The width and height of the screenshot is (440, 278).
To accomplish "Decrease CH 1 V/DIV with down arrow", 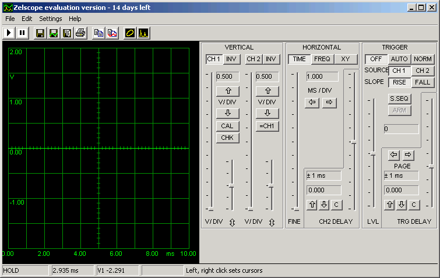I will pyautogui.click(x=228, y=113).
